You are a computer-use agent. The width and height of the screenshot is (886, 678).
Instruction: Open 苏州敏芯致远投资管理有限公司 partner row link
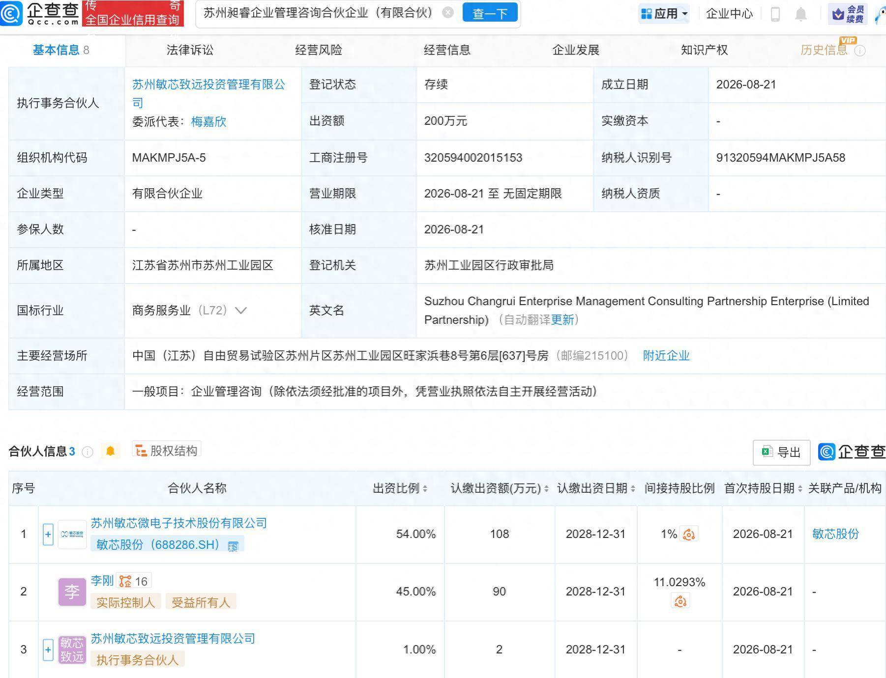(173, 639)
